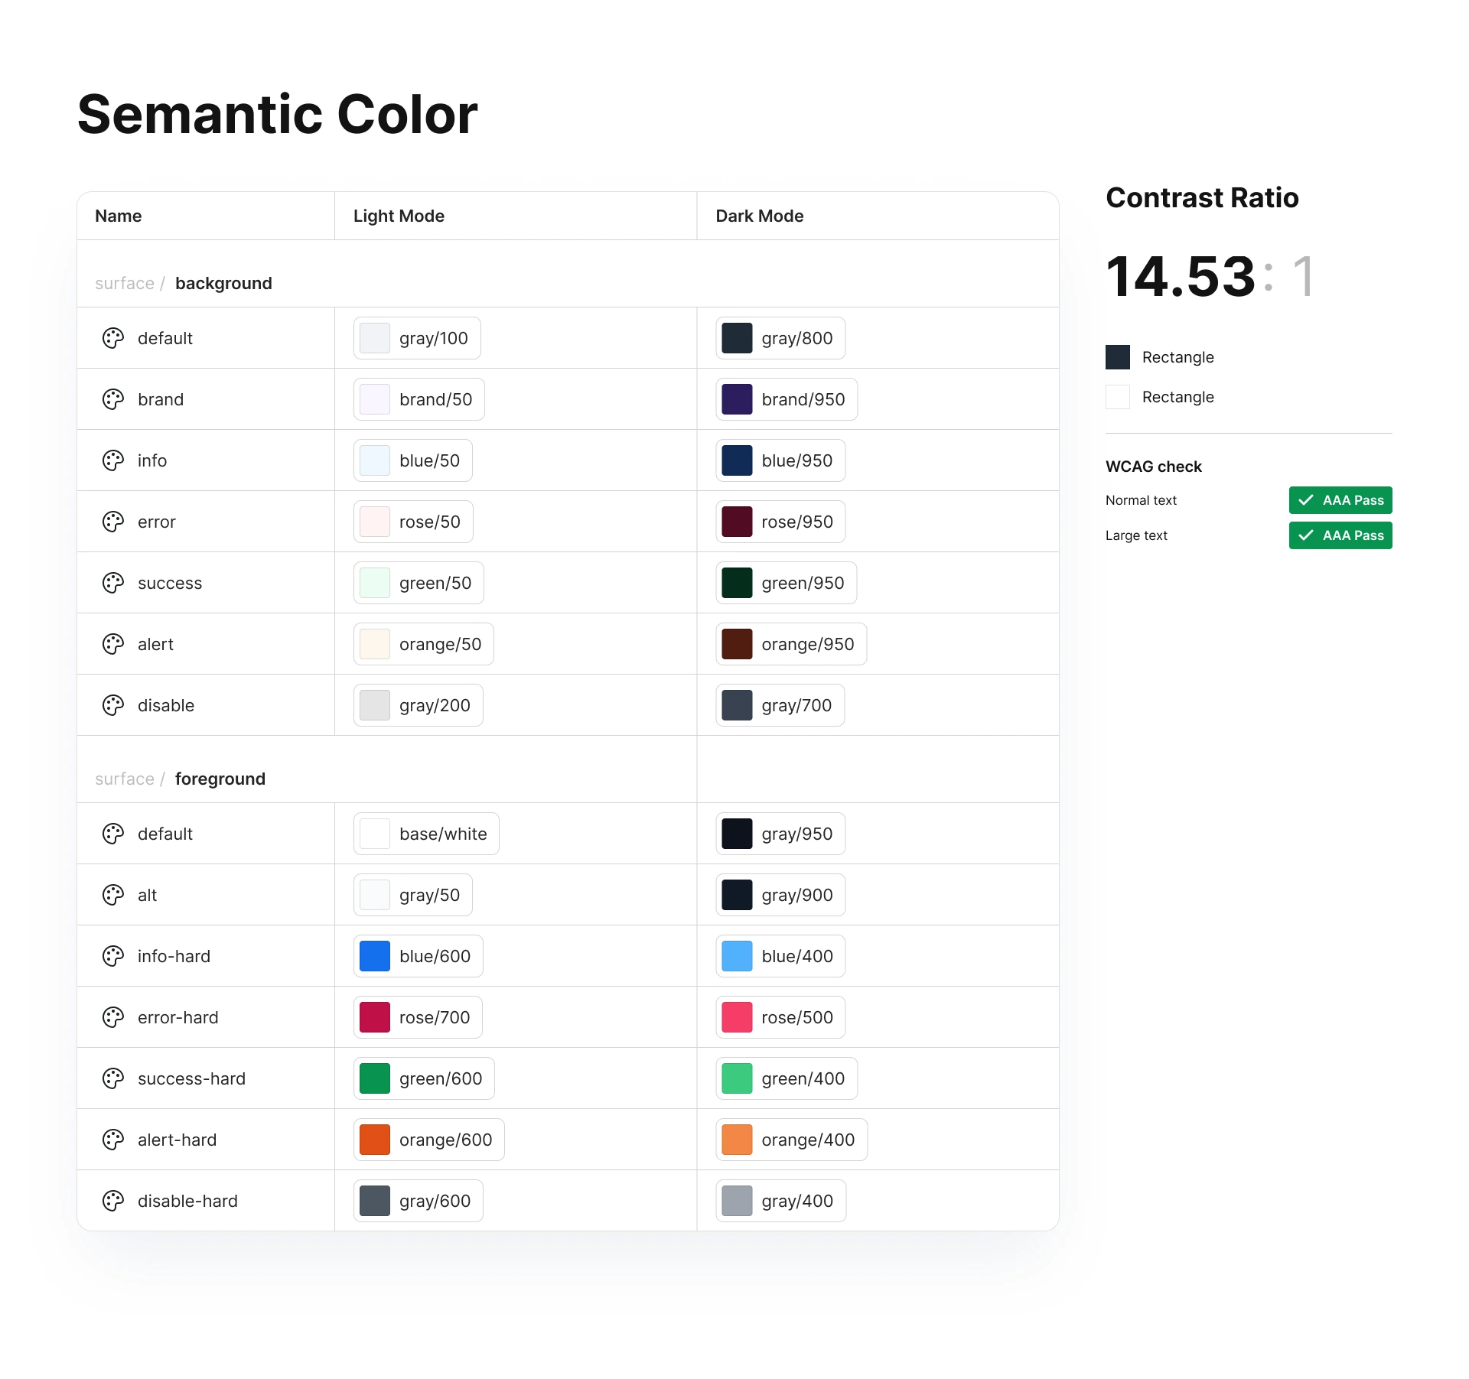The image size is (1469, 1379).
Task: Click the palette icon next to alert-hard
Action: [113, 1140]
